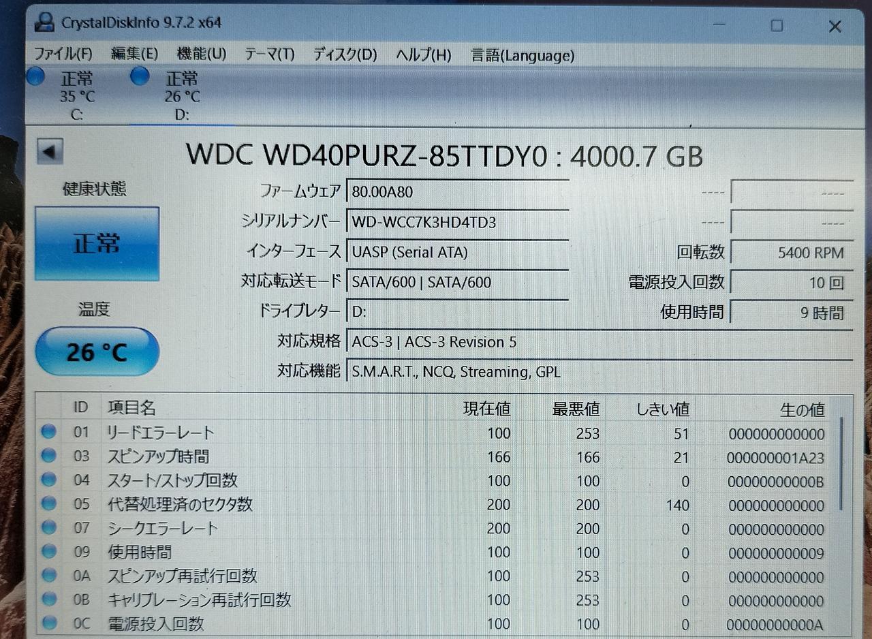Open the ヘルプ(H) menu
This screenshot has width=872, height=639.
coord(423,54)
